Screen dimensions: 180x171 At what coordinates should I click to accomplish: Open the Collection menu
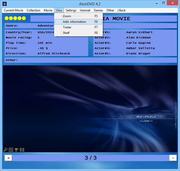pos(33,10)
